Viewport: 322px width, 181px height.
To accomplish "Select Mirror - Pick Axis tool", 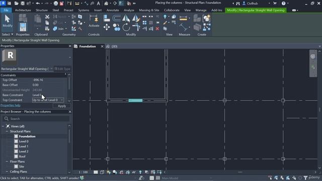I will [126, 18].
